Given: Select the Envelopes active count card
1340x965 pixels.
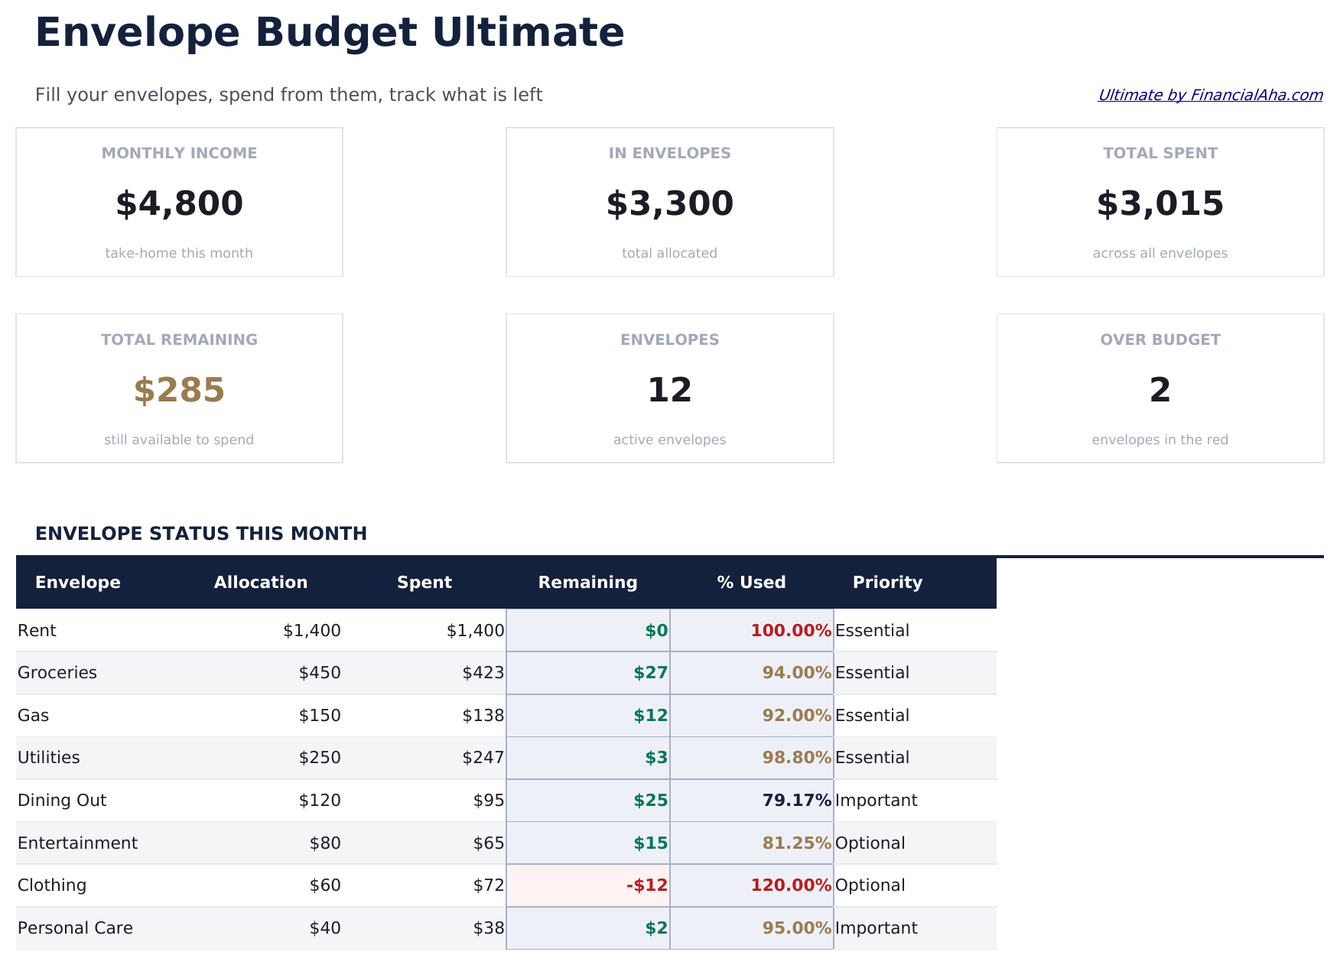Looking at the screenshot, I should (669, 388).
